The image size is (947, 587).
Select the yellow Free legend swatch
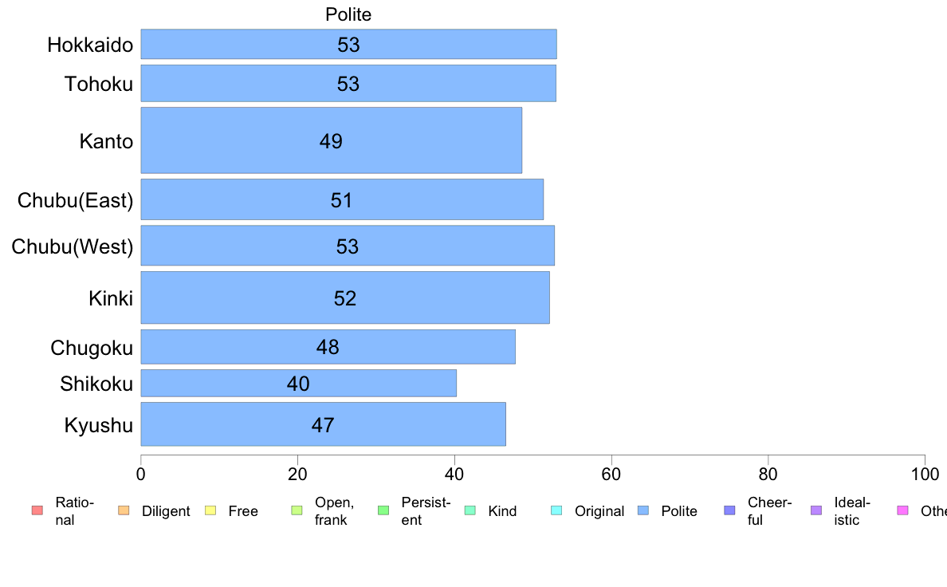(210, 510)
